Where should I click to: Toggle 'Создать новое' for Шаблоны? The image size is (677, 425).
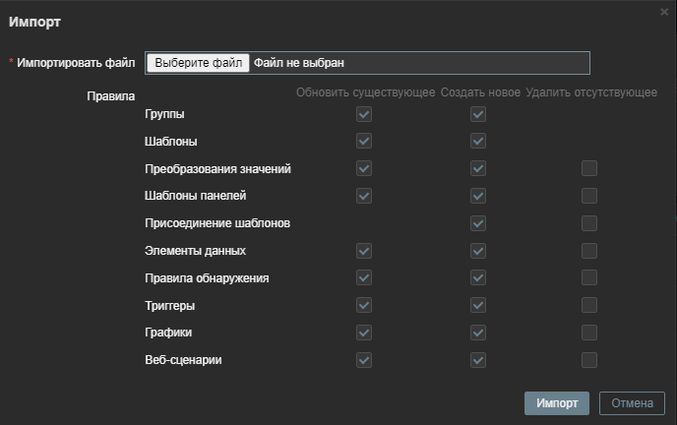pyautogui.click(x=478, y=142)
